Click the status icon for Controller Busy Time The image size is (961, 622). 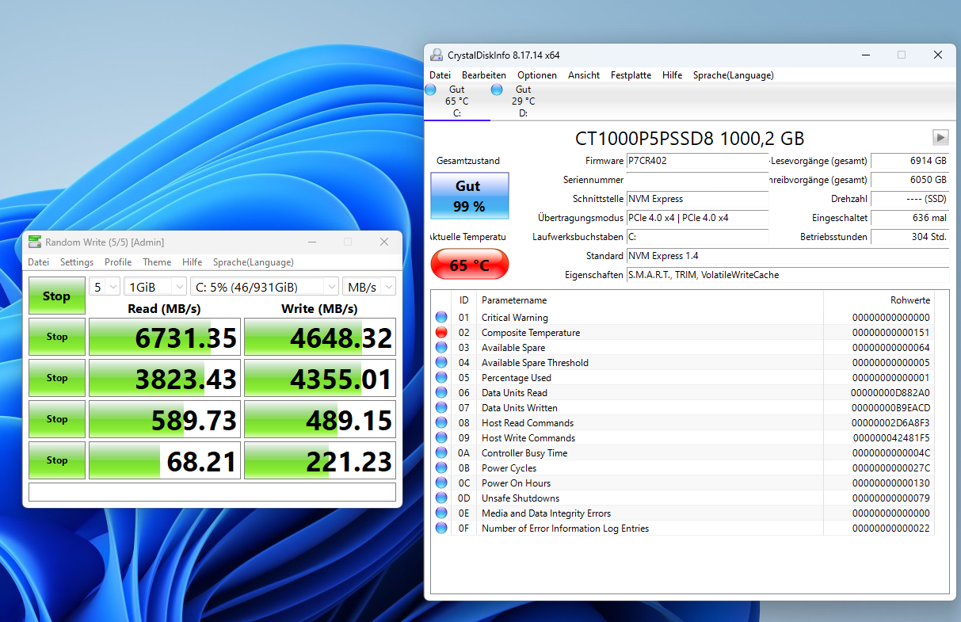[441, 453]
